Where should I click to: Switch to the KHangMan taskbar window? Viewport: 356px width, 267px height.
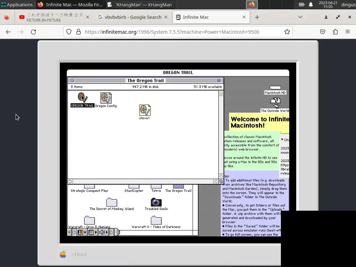[x=140, y=5]
